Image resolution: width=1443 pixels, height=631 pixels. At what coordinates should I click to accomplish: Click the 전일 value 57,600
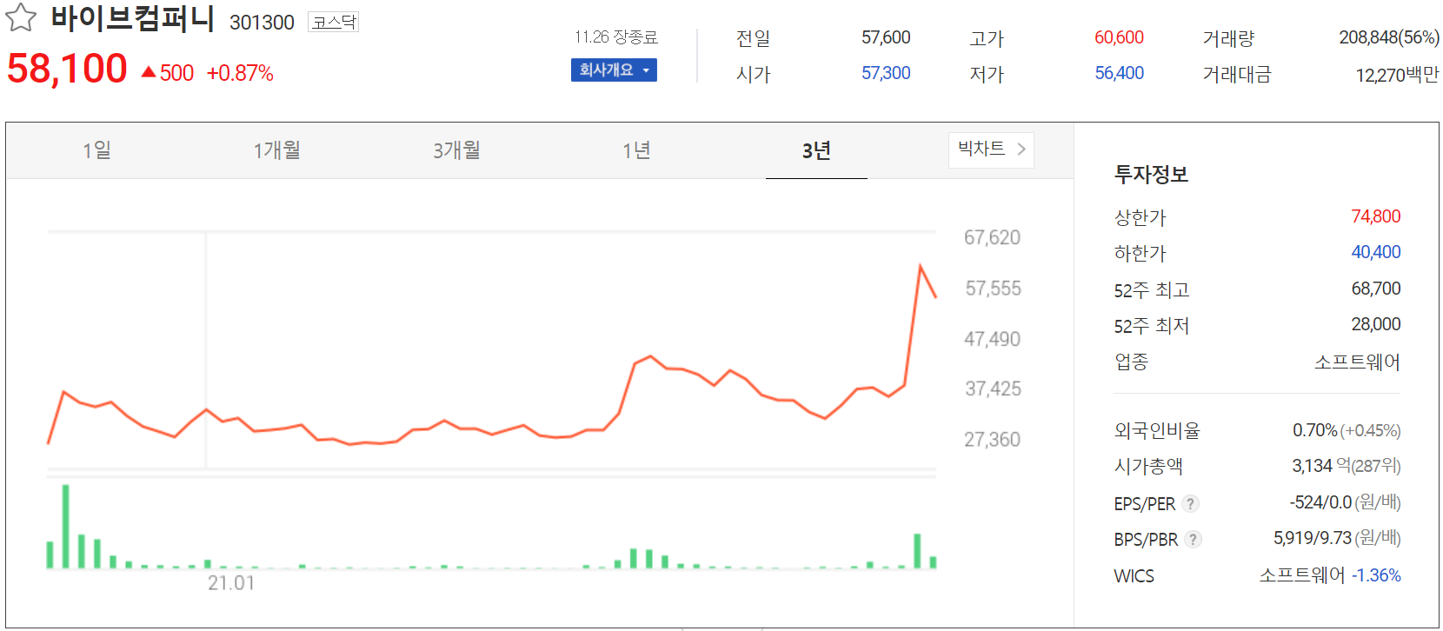point(886,37)
